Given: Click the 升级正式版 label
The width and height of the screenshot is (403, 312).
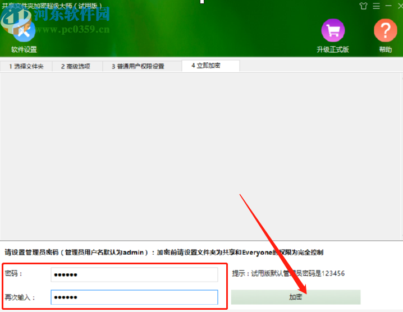Looking at the screenshot, I should [333, 49].
